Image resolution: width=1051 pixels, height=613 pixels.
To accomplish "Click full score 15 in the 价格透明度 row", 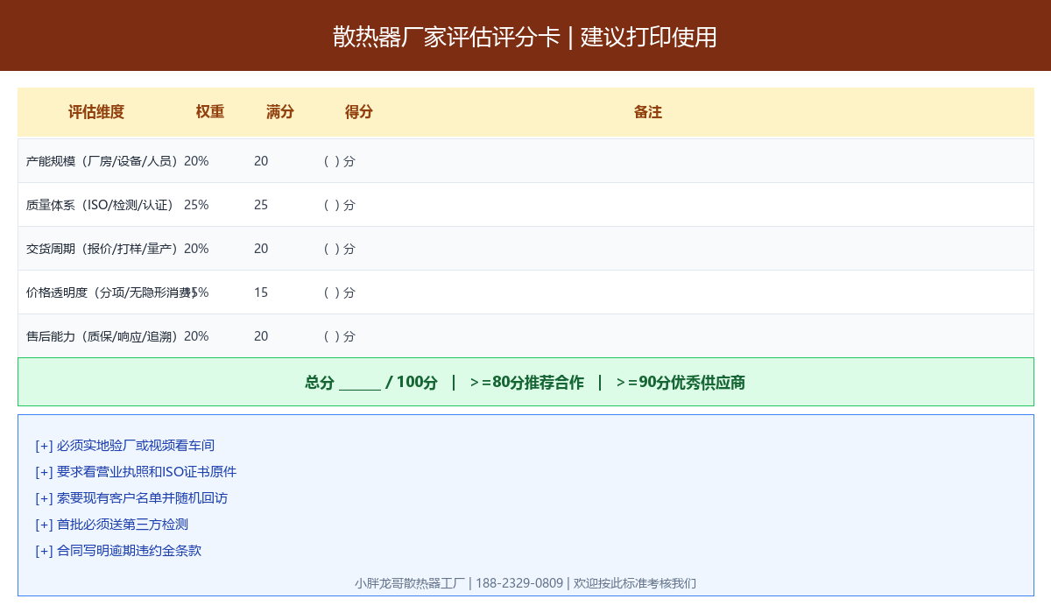I will click(x=261, y=292).
